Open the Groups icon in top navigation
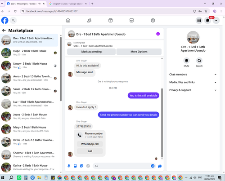 153,20
